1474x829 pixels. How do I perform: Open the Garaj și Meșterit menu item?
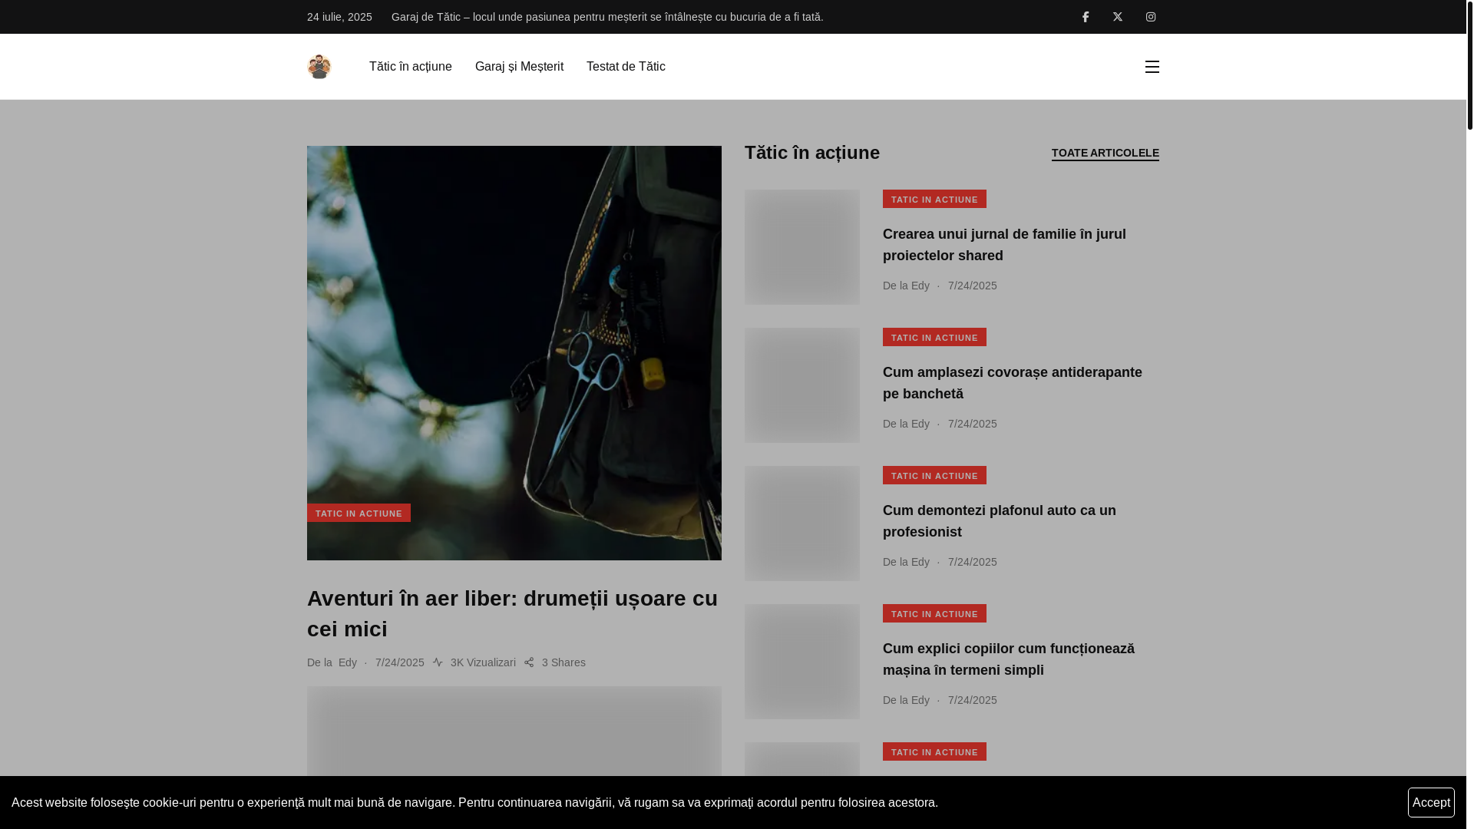519,67
